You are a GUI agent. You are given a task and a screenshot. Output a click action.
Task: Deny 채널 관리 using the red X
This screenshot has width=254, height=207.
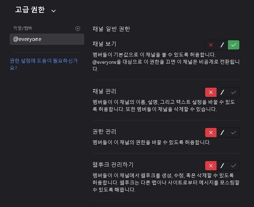(211, 92)
